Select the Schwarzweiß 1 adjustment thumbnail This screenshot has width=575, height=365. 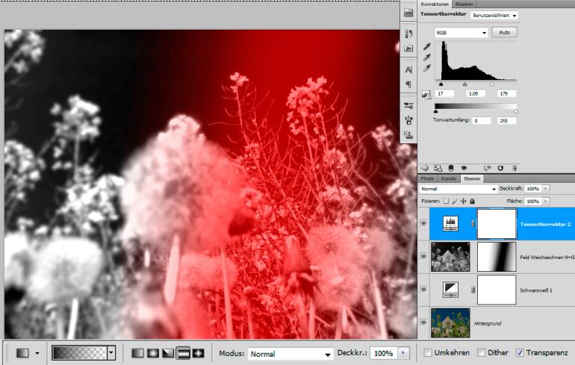pos(450,290)
